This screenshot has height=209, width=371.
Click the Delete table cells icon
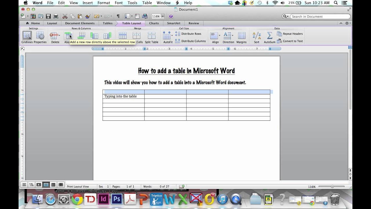click(x=54, y=36)
